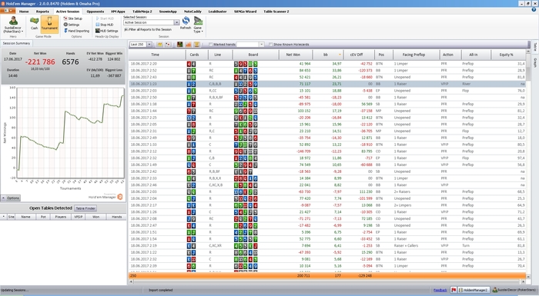The image size is (539, 296).
Task: Open the application orb menu button
Action: pyautogui.click(x=8, y=11)
